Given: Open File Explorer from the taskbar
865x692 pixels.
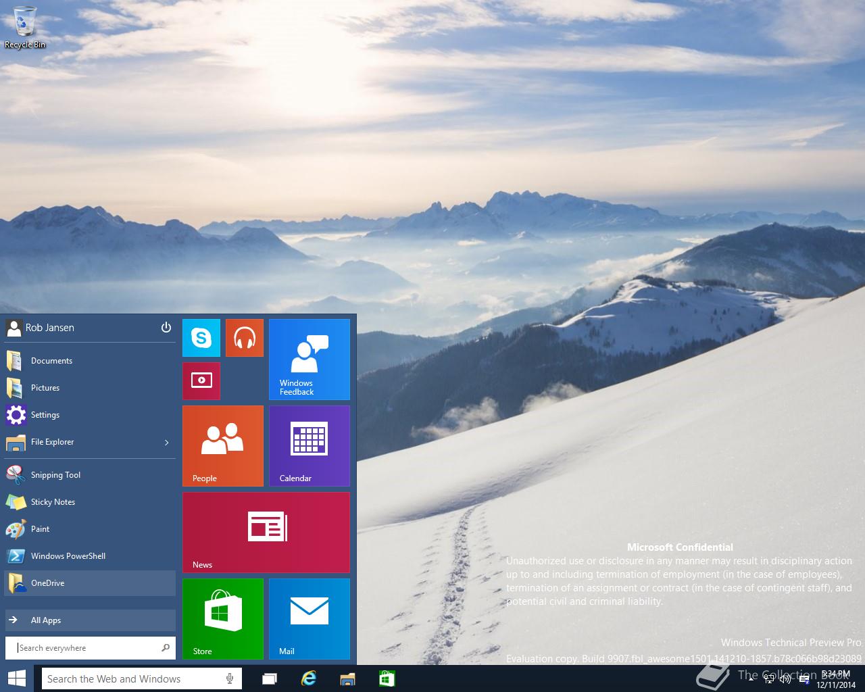Looking at the screenshot, I should (347, 679).
